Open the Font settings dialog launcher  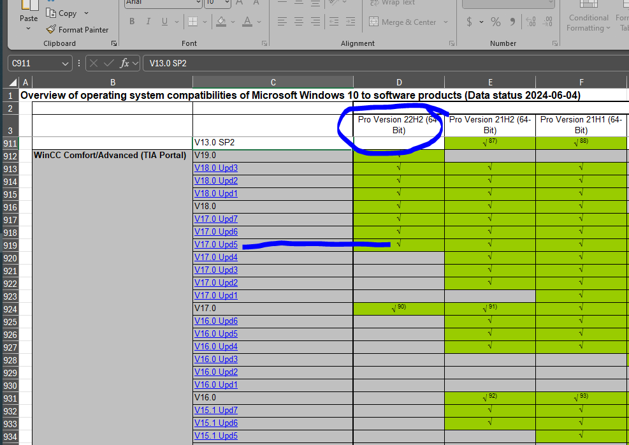264,43
